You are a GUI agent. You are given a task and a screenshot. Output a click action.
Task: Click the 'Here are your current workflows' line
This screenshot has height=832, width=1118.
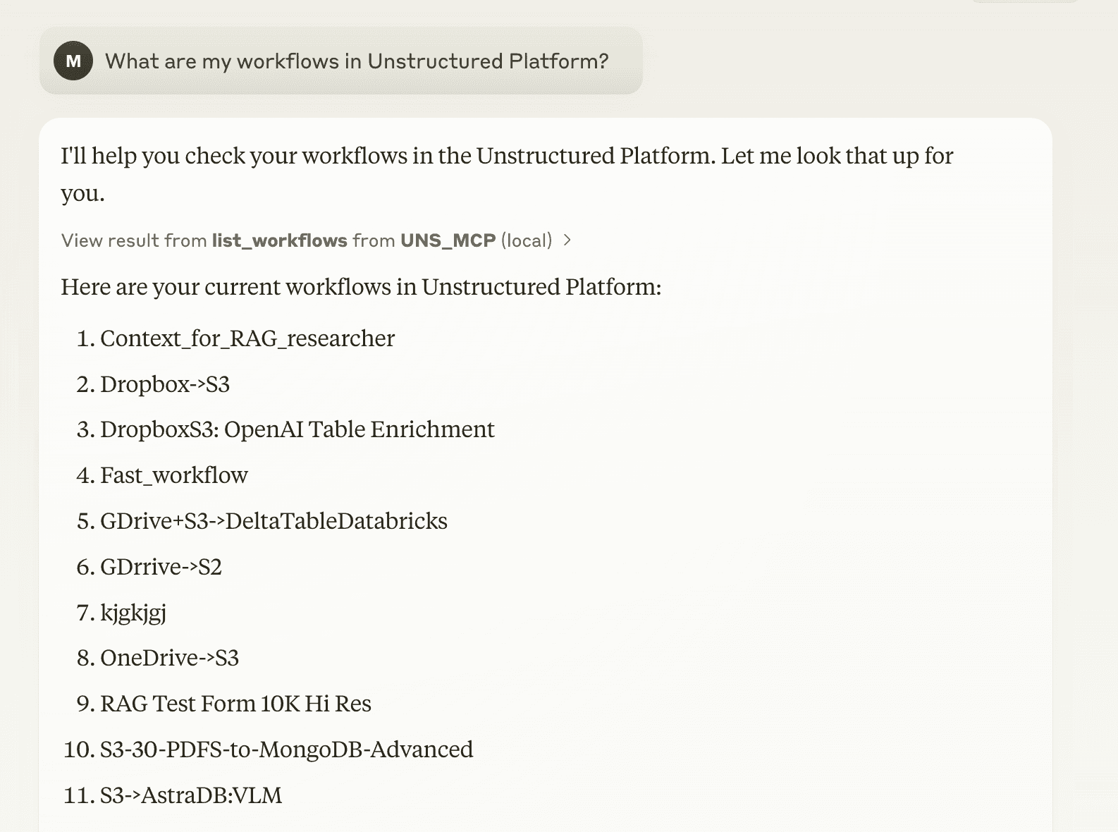point(361,287)
